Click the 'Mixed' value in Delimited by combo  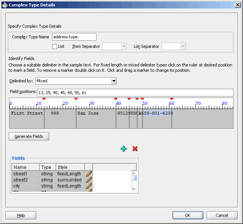[x=42, y=81]
